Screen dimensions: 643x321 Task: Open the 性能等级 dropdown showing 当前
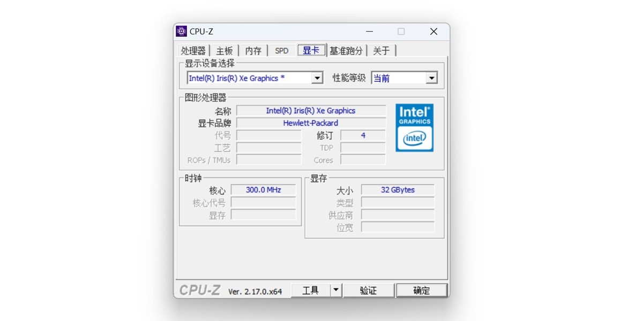pos(432,78)
